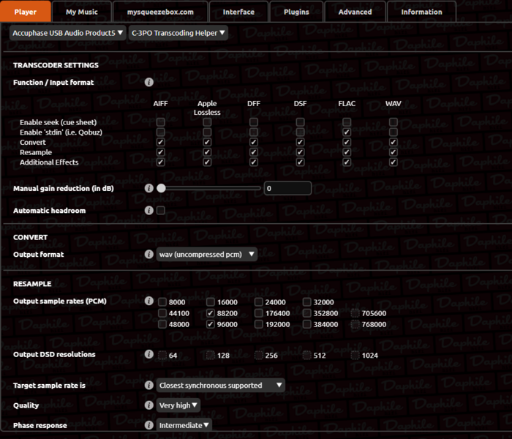Click info icon beside Manual gain reduction
This screenshot has width=512, height=439.
(x=149, y=188)
